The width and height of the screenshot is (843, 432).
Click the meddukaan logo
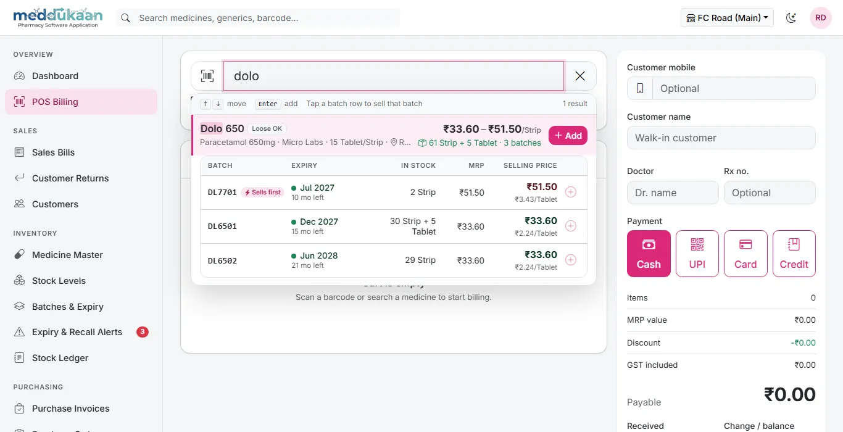pyautogui.click(x=58, y=18)
